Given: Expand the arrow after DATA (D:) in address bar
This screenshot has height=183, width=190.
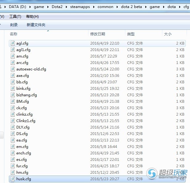Looking at the screenshot, I should pyautogui.click(x=30, y=7).
